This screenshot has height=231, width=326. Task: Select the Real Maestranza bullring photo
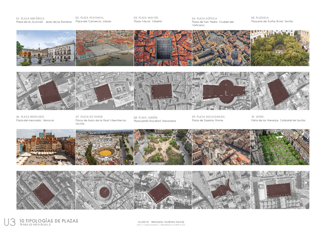click(x=105, y=147)
